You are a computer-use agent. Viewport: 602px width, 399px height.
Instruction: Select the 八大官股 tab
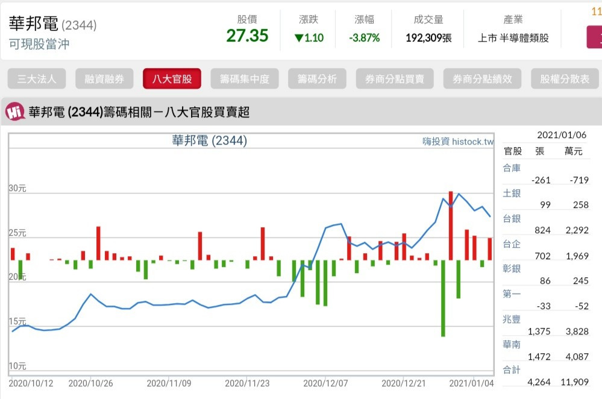coord(172,79)
